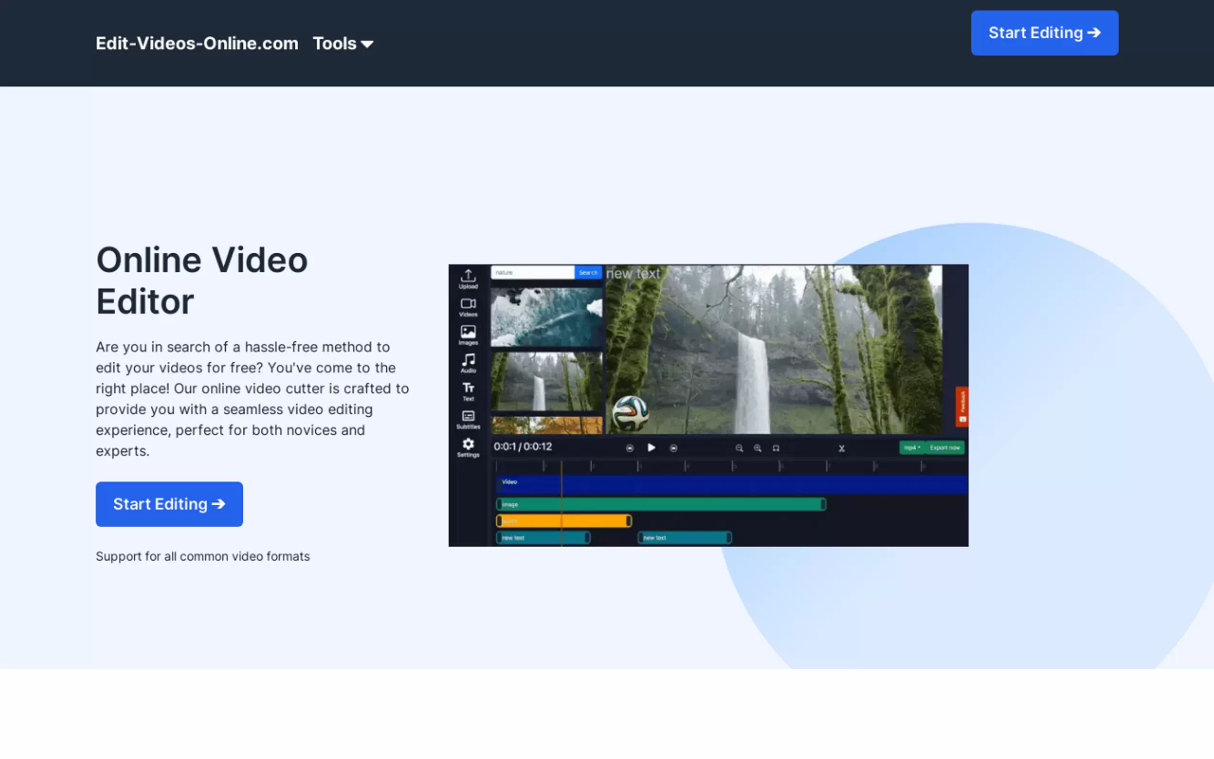The height and width of the screenshot is (759, 1214).
Task: Click the Search button for nature clips
Action: click(587, 272)
